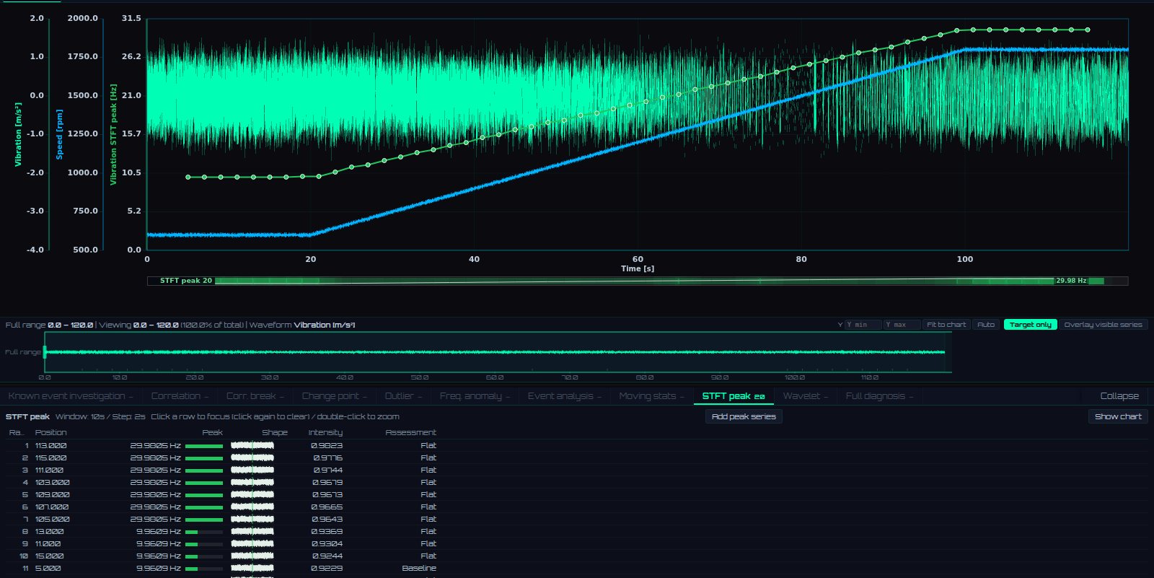Click the Full range left handle
Screen dimensions: 1154x578
[45, 352]
